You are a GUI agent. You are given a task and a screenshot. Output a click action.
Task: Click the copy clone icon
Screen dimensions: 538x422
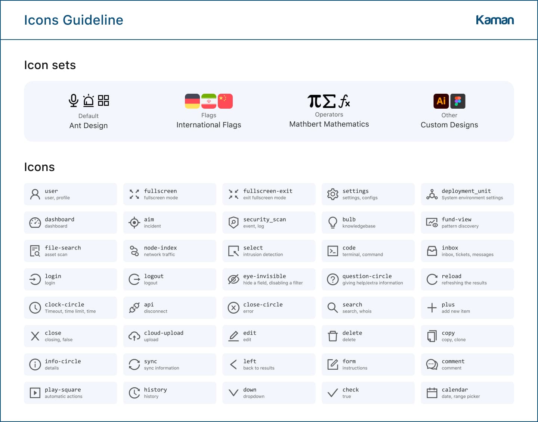click(432, 336)
